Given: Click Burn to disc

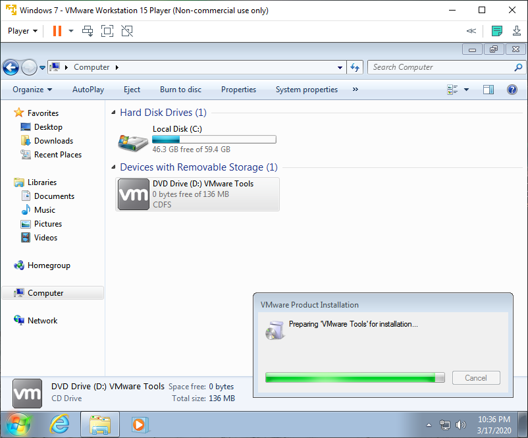Looking at the screenshot, I should coord(180,90).
